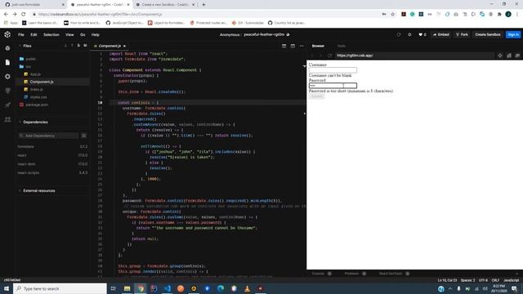Click the upload files icon in Files header
Screen dimensions: 523x294
pyautogui.click(x=72, y=46)
